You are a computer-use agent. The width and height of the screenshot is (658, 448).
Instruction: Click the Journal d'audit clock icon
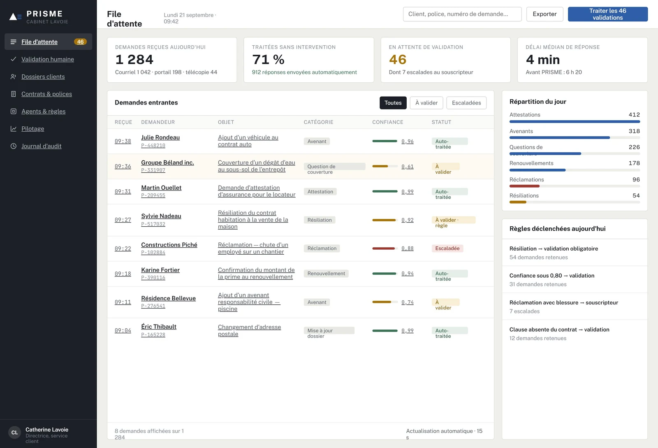[14, 146]
